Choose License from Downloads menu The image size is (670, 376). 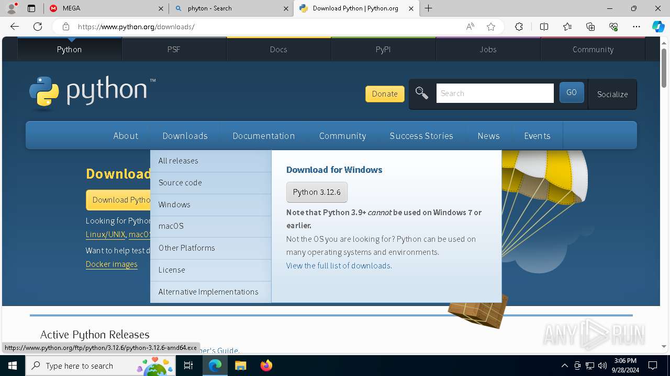[210, 270]
